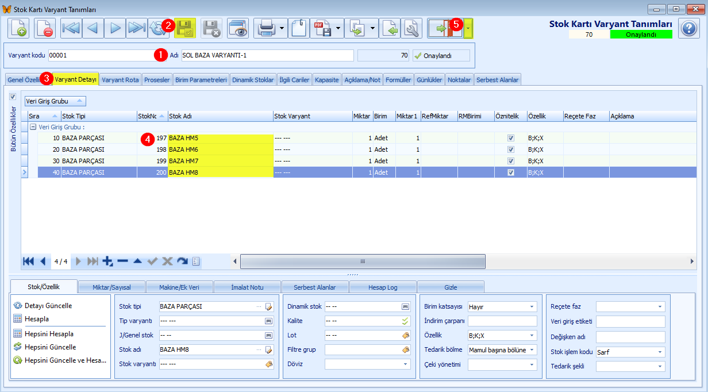Open the Hesap Log lower tab
The image size is (708, 392).
pyautogui.click(x=383, y=287)
